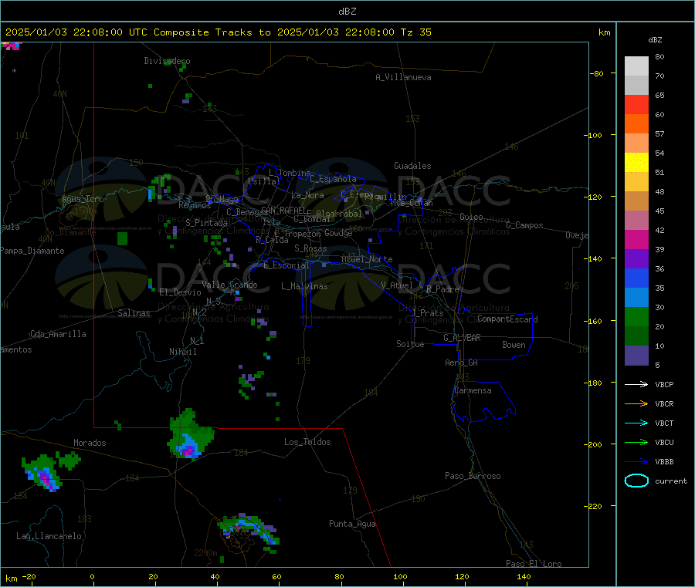The width and height of the screenshot is (695, 587).
Task: Click the timestamp header 'Composite Tracks' text
Action: pyautogui.click(x=202, y=32)
